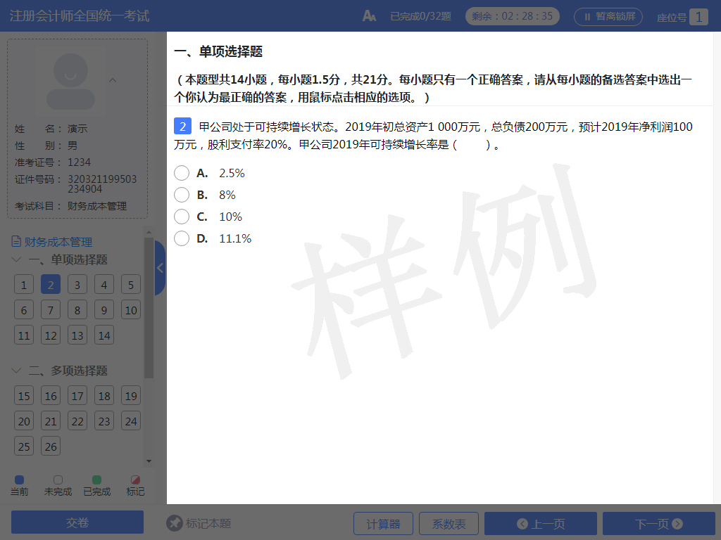
Task: Select answer option B 8%
Action: [x=182, y=195]
